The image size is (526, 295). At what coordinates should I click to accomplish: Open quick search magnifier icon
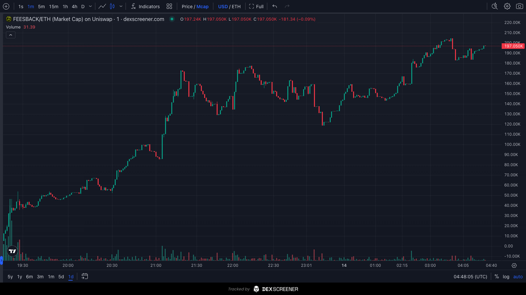pos(494,6)
